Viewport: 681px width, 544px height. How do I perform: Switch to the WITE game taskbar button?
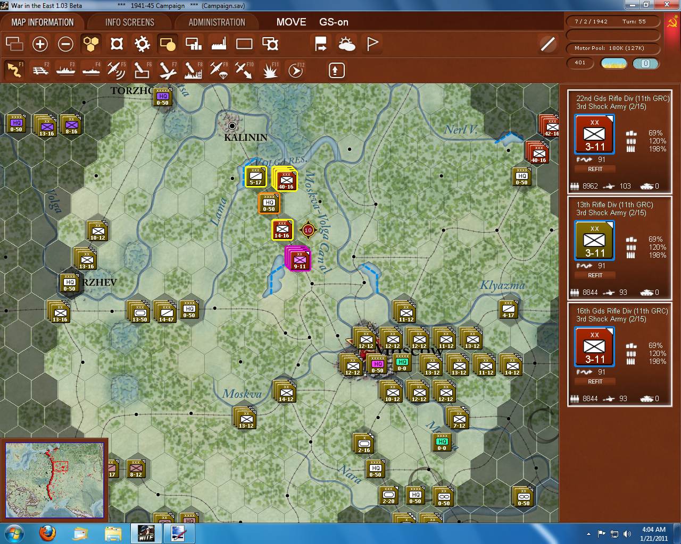tap(146, 533)
